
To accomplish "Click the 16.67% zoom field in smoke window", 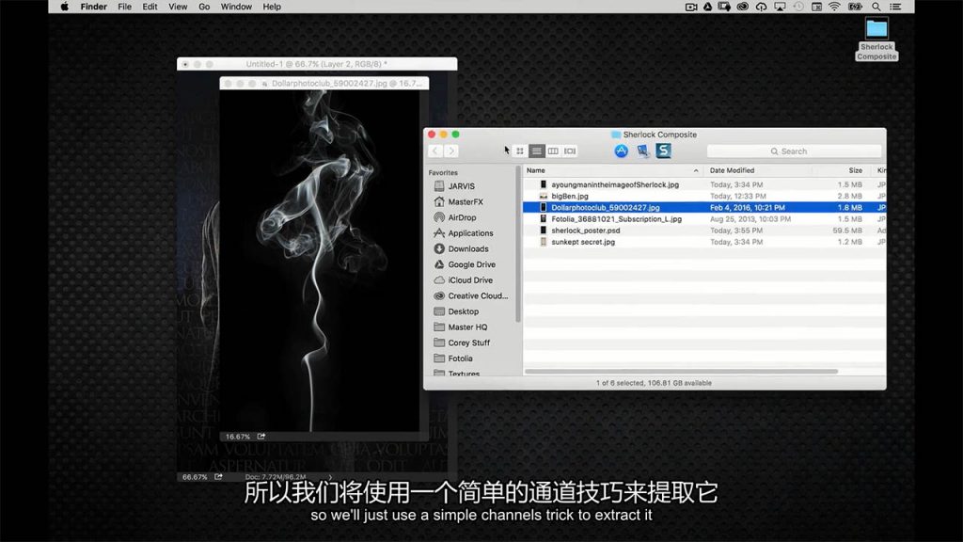I will [x=237, y=437].
